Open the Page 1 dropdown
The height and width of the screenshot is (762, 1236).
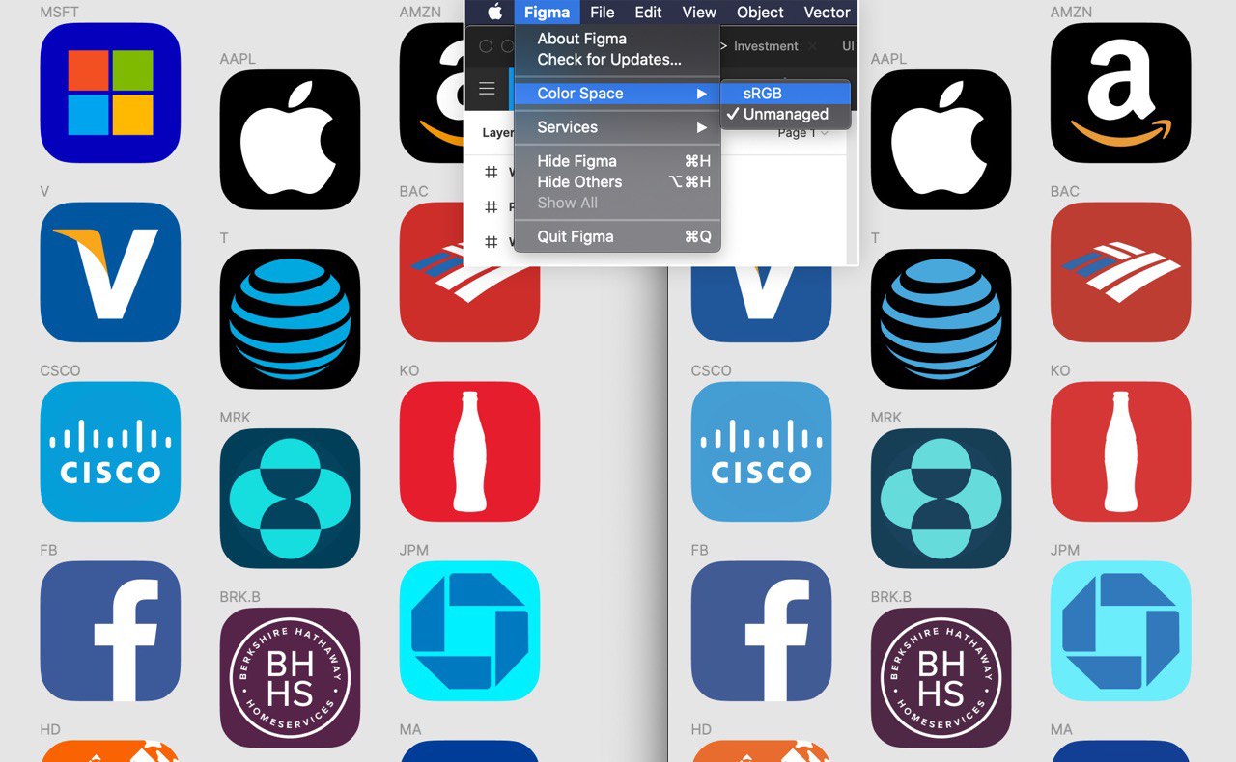(803, 133)
